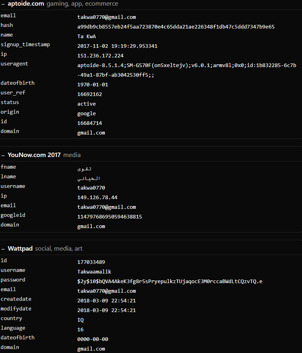Viewport: 302px width, 353px height.
Task: Click the origin field label
Action: click(x=10, y=112)
